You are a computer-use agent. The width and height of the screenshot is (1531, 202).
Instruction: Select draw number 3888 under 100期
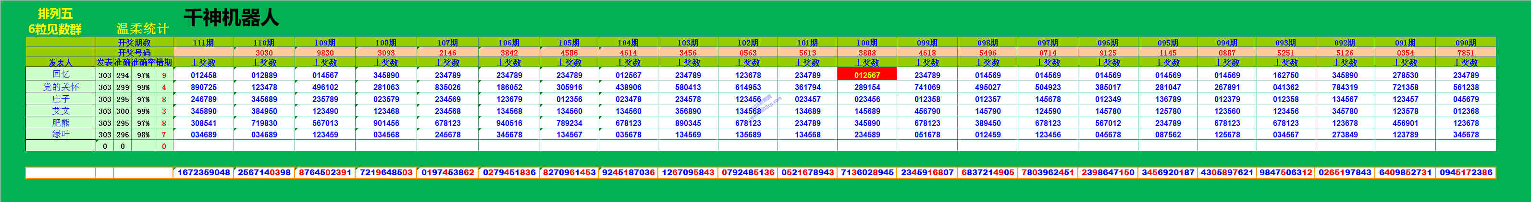[866, 53]
